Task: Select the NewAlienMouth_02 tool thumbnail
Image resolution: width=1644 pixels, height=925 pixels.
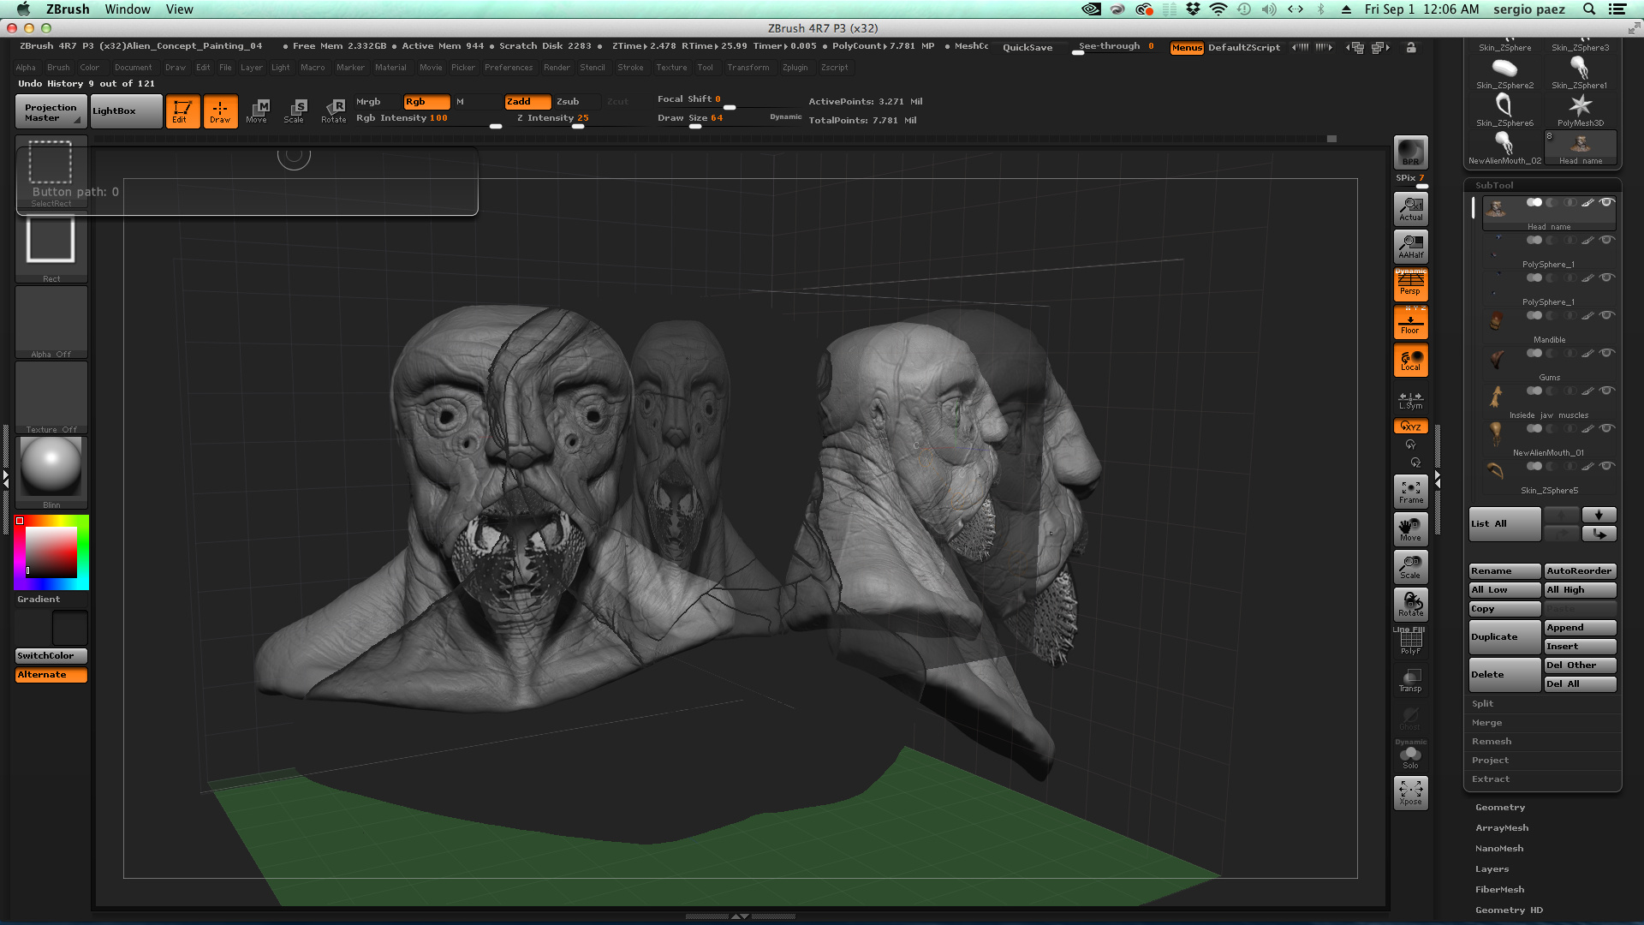Action: 1504,147
